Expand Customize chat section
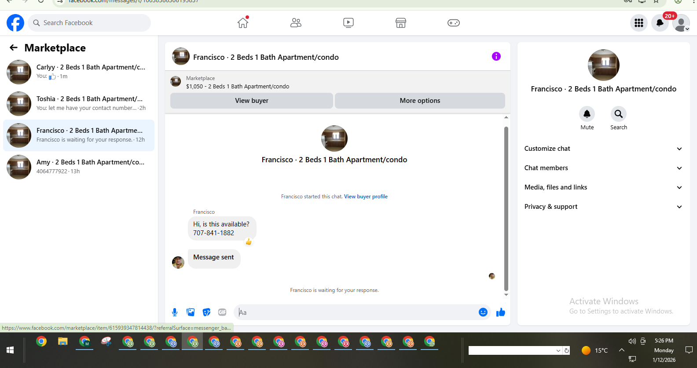The width and height of the screenshot is (697, 368). click(603, 149)
